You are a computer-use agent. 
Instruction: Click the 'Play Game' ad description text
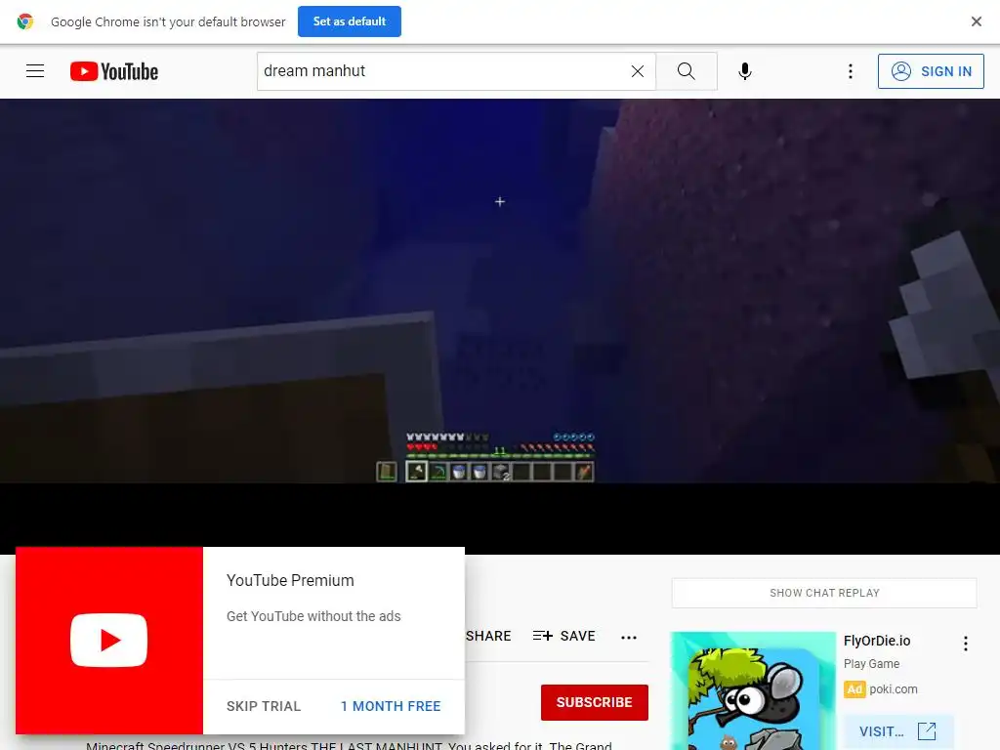click(x=871, y=664)
